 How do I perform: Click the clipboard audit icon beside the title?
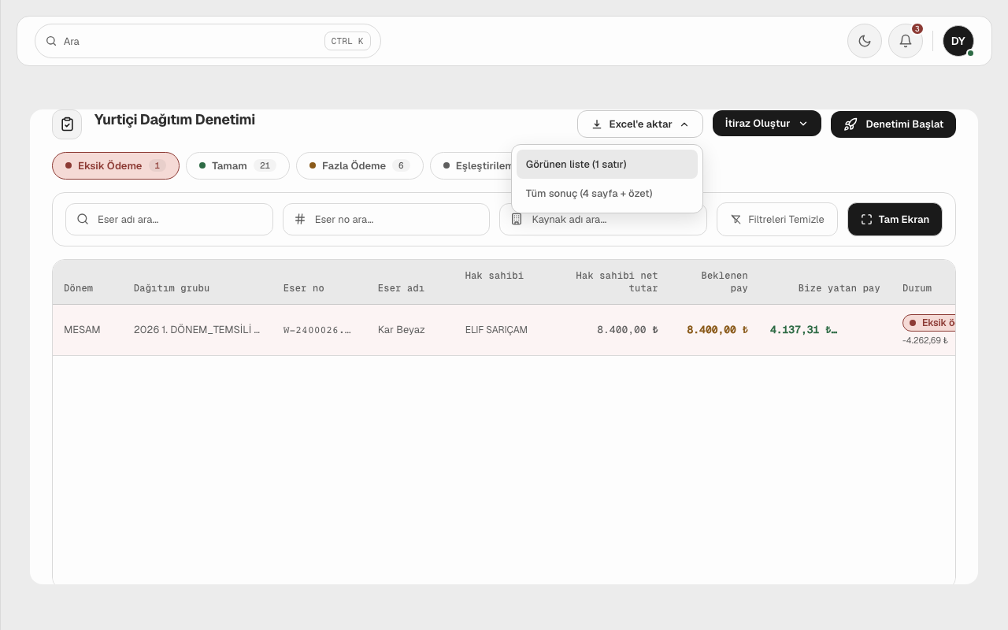click(x=67, y=124)
